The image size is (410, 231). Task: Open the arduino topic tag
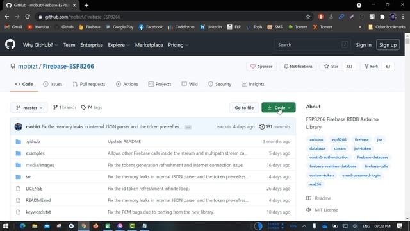[x=316, y=140]
